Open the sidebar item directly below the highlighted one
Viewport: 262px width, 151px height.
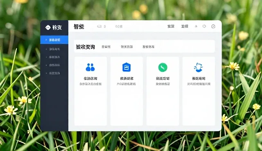(x=54, y=49)
